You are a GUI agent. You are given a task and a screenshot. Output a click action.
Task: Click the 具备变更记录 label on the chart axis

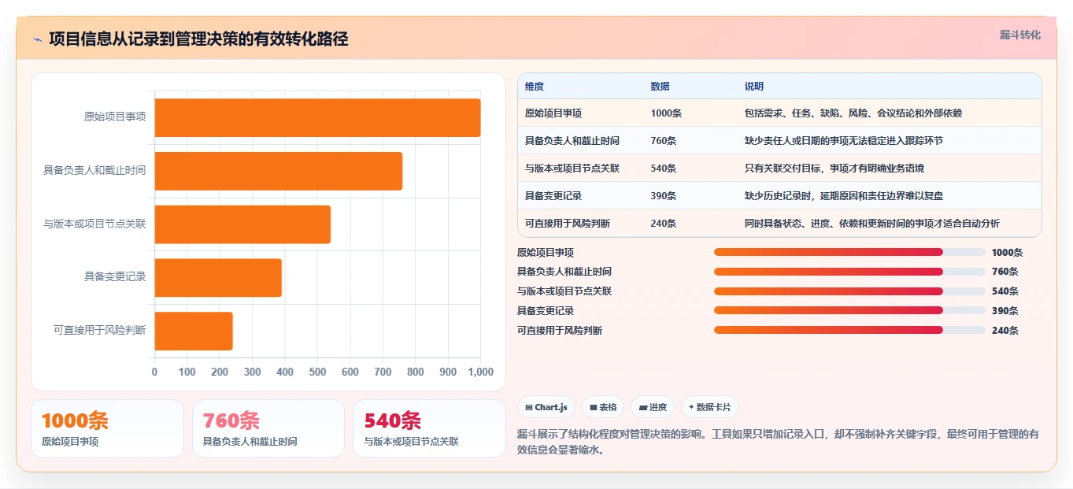[x=115, y=277]
